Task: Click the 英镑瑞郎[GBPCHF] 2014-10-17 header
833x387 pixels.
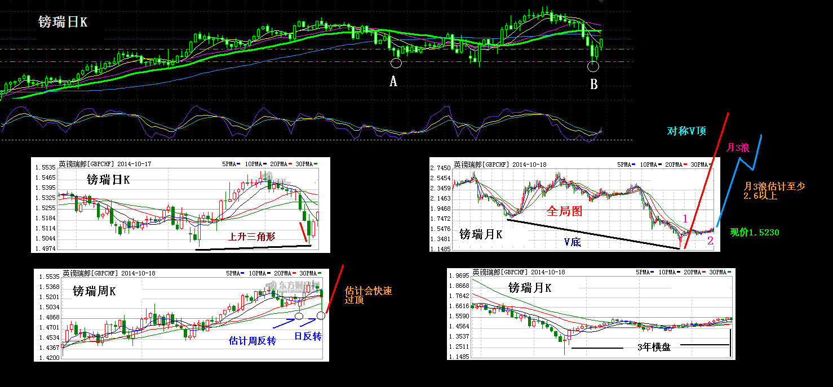Action: coord(105,164)
